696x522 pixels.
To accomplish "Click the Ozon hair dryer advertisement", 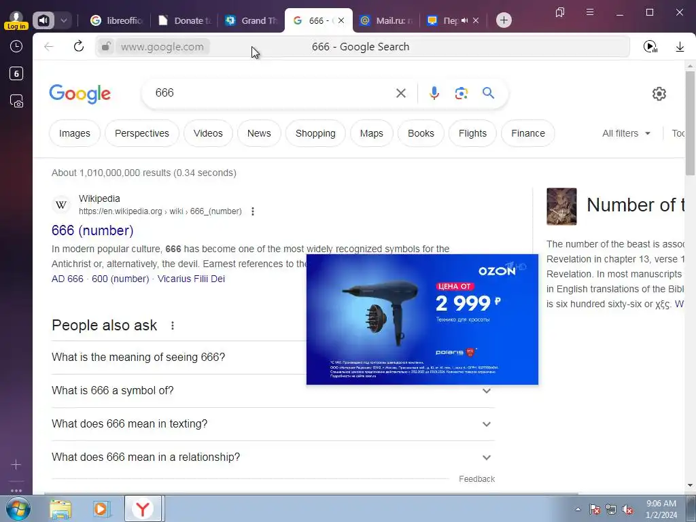I will click(422, 319).
